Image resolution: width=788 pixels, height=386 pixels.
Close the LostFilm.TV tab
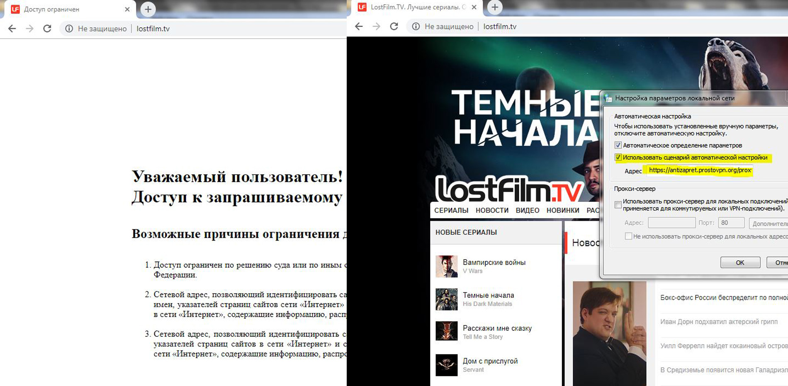474,7
